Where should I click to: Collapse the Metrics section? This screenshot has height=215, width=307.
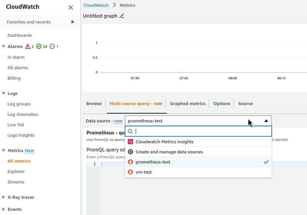pos(3,150)
